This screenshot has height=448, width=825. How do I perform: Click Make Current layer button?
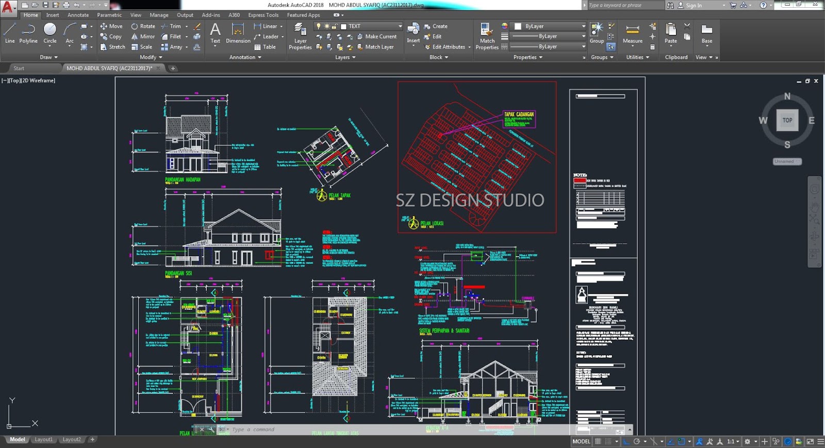tap(376, 37)
